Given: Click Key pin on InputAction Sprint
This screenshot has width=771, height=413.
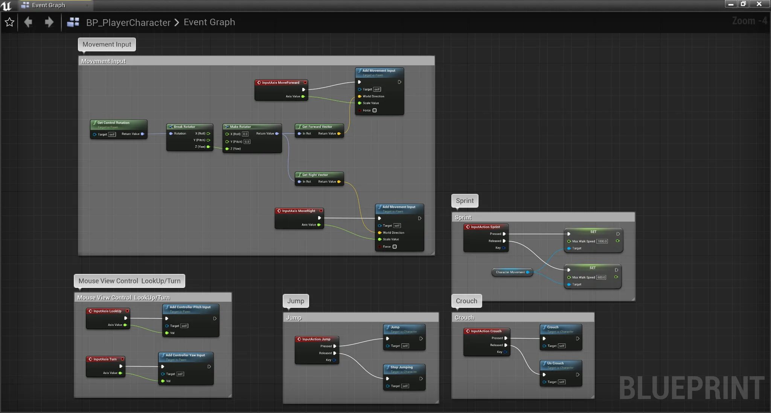Looking at the screenshot, I should pyautogui.click(x=504, y=248).
